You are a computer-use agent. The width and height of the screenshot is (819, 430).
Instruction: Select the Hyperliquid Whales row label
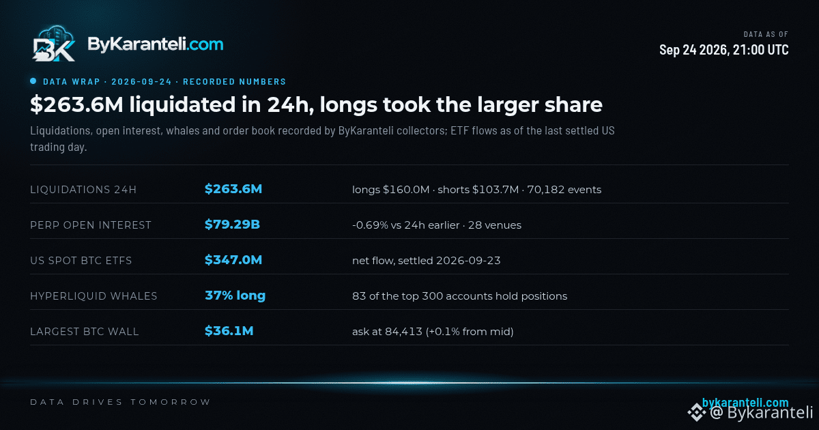click(x=94, y=296)
